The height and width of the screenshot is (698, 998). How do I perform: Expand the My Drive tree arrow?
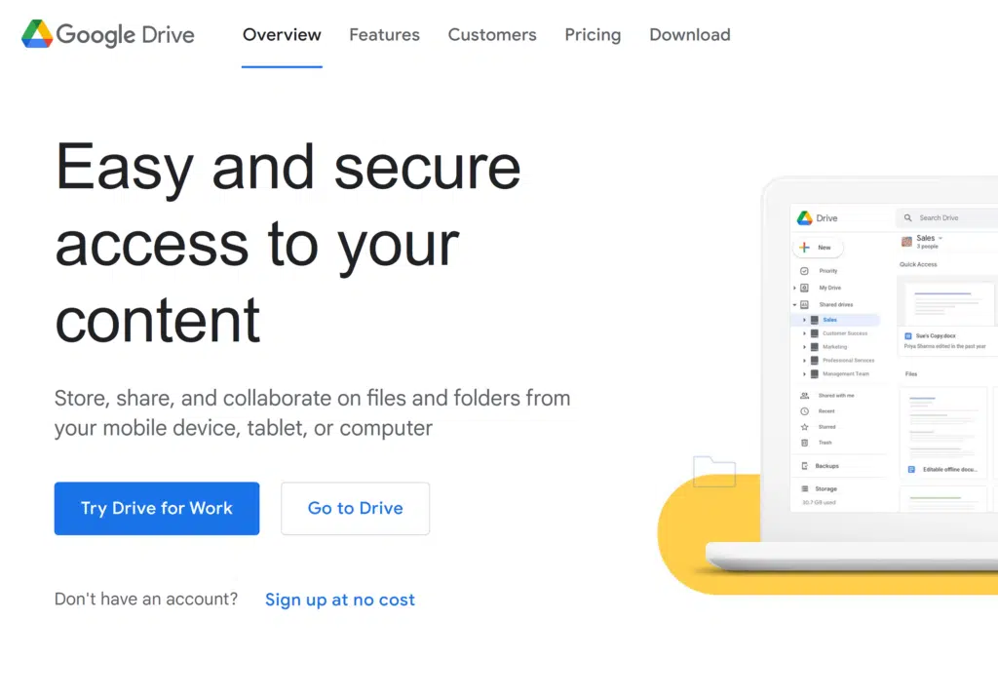[x=795, y=289]
